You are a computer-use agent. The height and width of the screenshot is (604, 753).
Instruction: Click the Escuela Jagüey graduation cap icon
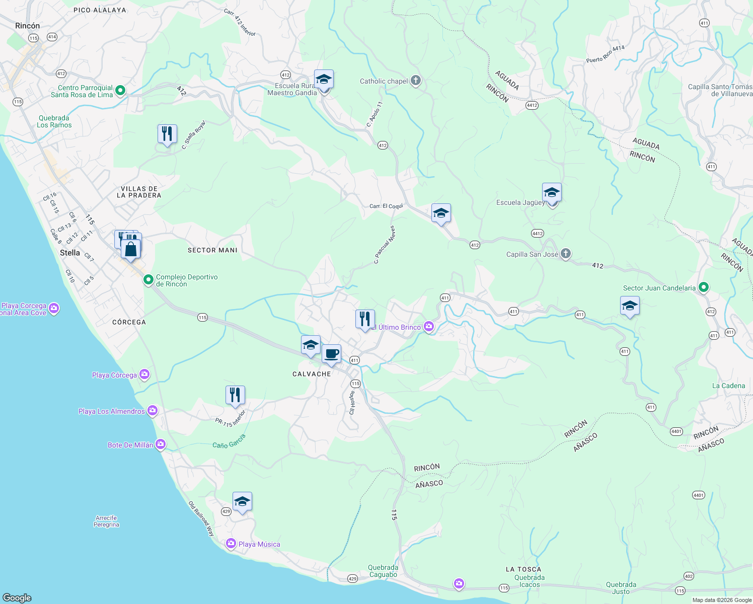point(552,192)
